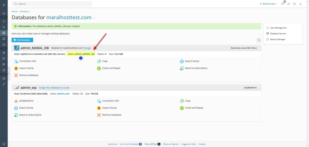This screenshot has height=147, width=309.
Task: Collapse the first sidebar section chevron
Action: point(4,17)
